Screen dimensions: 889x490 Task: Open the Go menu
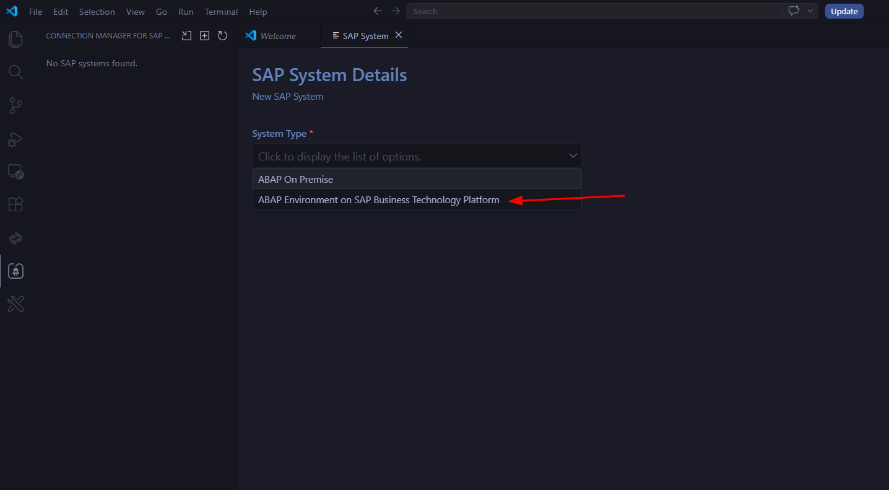162,12
